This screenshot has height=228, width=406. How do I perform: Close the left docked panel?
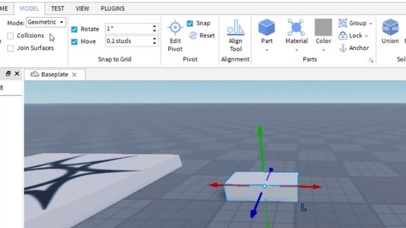coord(17,73)
